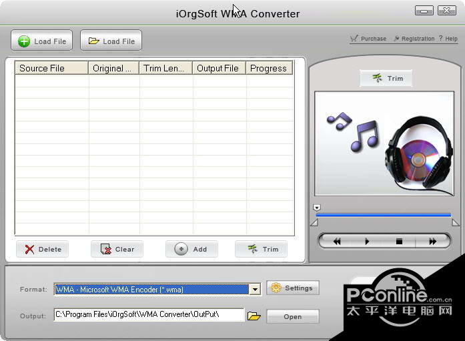Screen dimensions: 465x341
Task: Click the Progress column header
Action: tap(270, 68)
